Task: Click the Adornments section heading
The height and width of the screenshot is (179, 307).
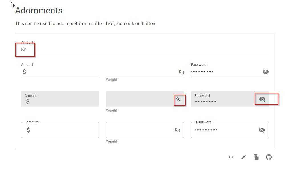Action: pyautogui.click(x=38, y=11)
